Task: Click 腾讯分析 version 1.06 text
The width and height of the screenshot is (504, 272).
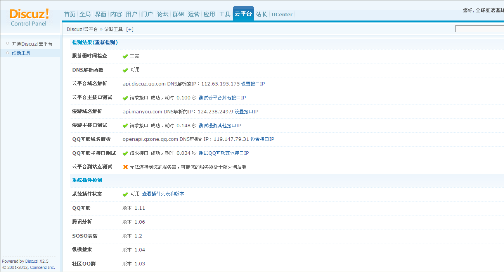Action: 134,222
